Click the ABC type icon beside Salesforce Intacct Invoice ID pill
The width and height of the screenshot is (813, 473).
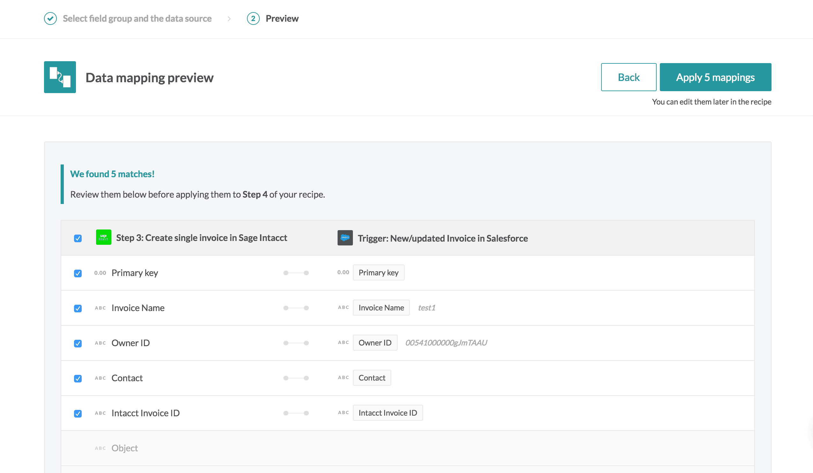[344, 412]
